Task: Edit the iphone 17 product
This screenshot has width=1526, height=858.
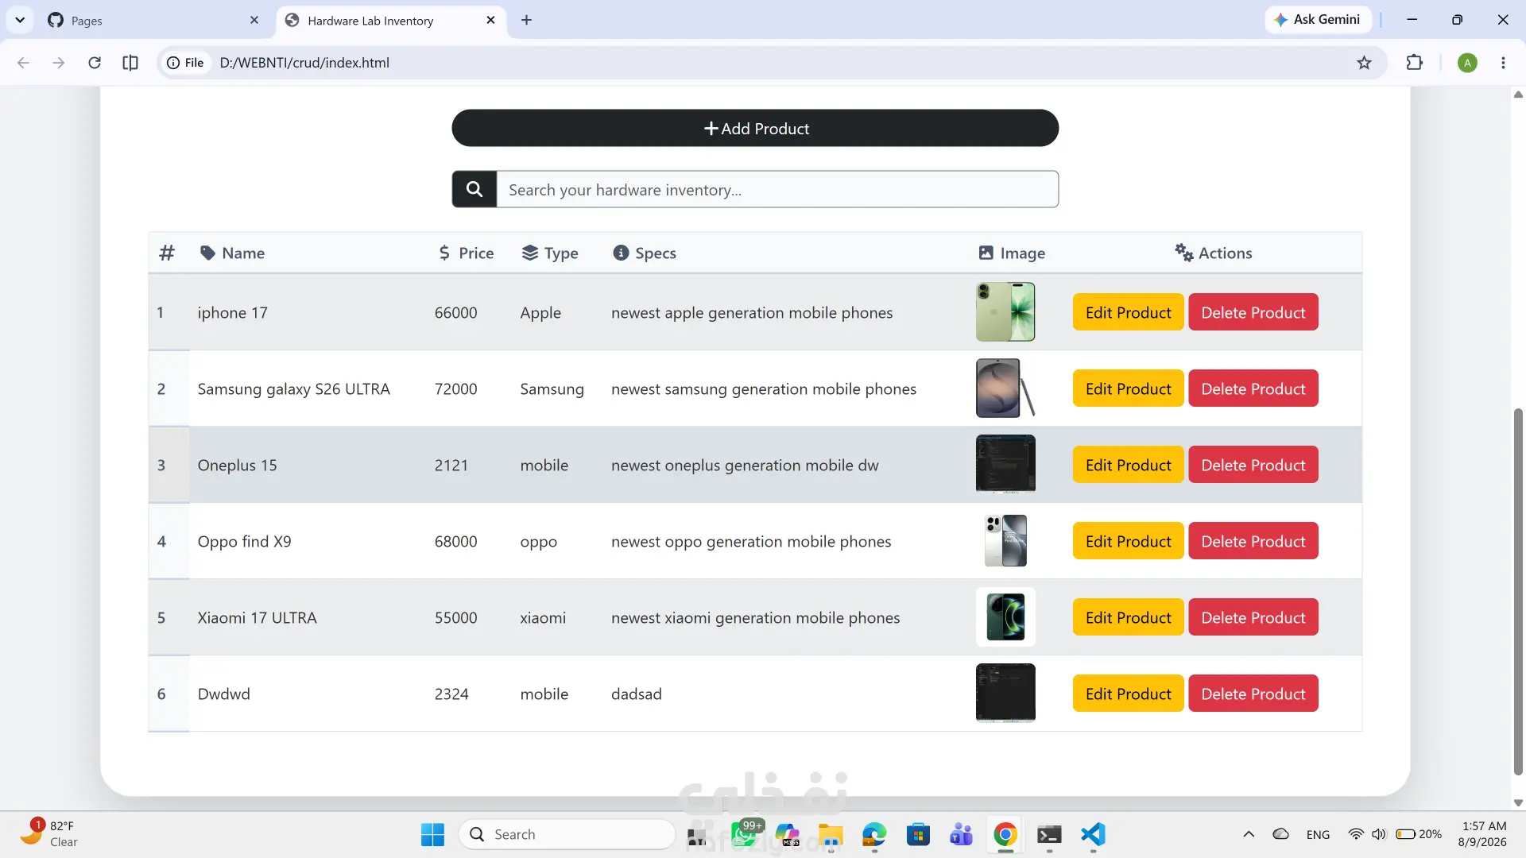Action: coord(1128,312)
